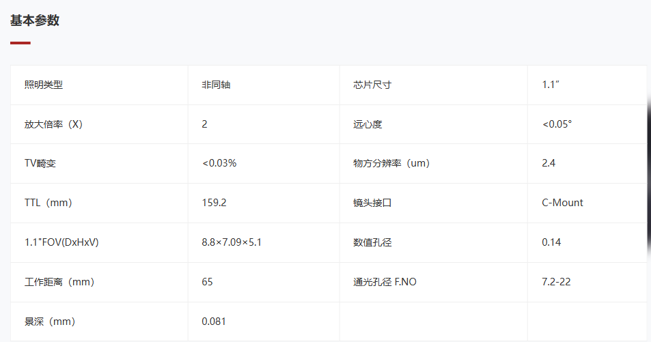Click the working distance value 65
651x342 pixels.
[207, 282]
